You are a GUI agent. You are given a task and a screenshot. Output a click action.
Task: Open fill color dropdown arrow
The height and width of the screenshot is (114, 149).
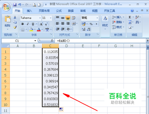click(35, 29)
